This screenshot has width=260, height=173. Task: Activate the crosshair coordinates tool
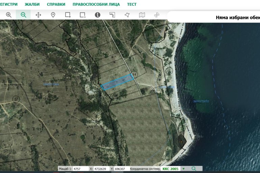(157, 15)
